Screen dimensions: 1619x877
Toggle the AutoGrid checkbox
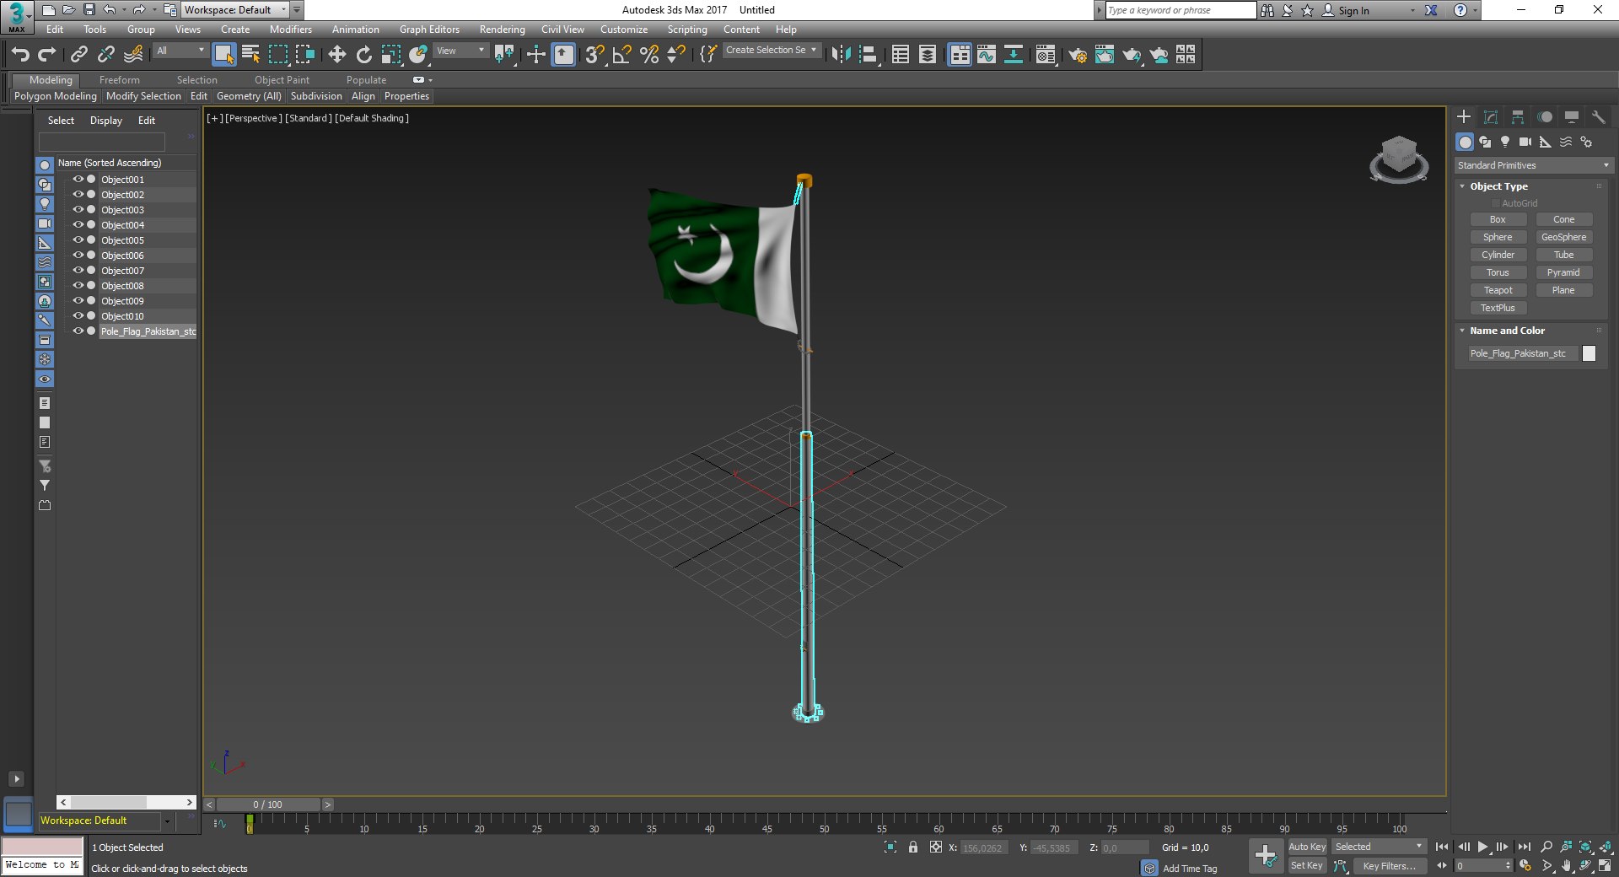(x=1496, y=203)
